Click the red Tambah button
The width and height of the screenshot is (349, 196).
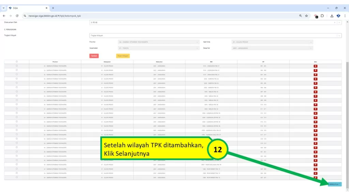pyautogui.click(x=94, y=56)
